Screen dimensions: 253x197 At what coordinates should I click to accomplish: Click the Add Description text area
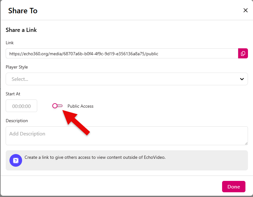(126, 136)
